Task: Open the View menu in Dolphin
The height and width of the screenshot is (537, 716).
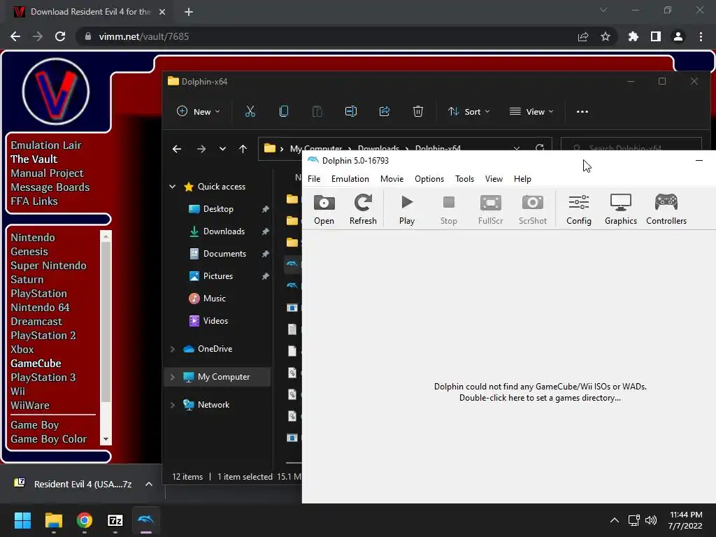Action: (x=494, y=179)
